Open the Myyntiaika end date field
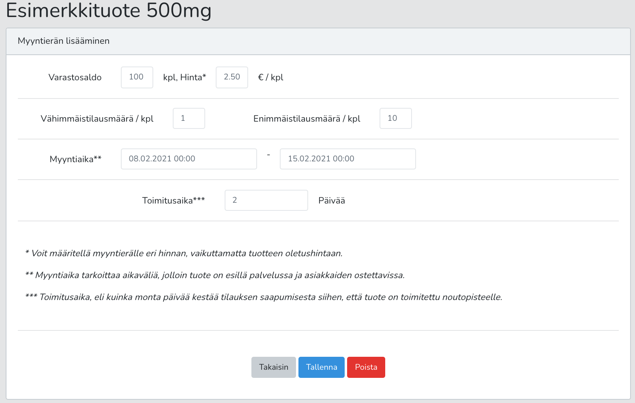The image size is (635, 403). click(348, 159)
